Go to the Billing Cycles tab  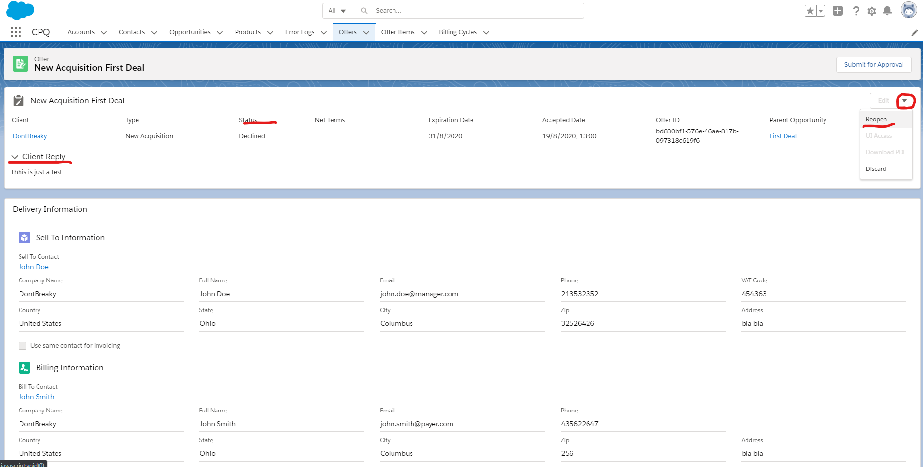click(x=458, y=32)
